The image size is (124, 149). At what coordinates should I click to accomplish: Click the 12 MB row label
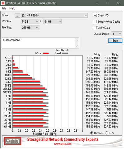click(x=8, y=110)
